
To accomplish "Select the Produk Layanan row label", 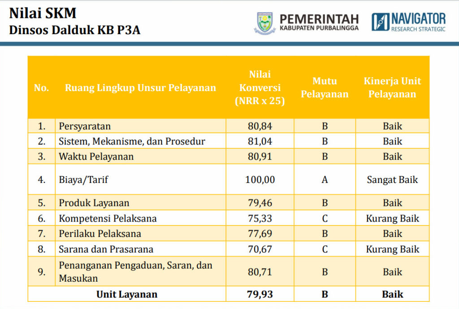I will click(x=94, y=203).
